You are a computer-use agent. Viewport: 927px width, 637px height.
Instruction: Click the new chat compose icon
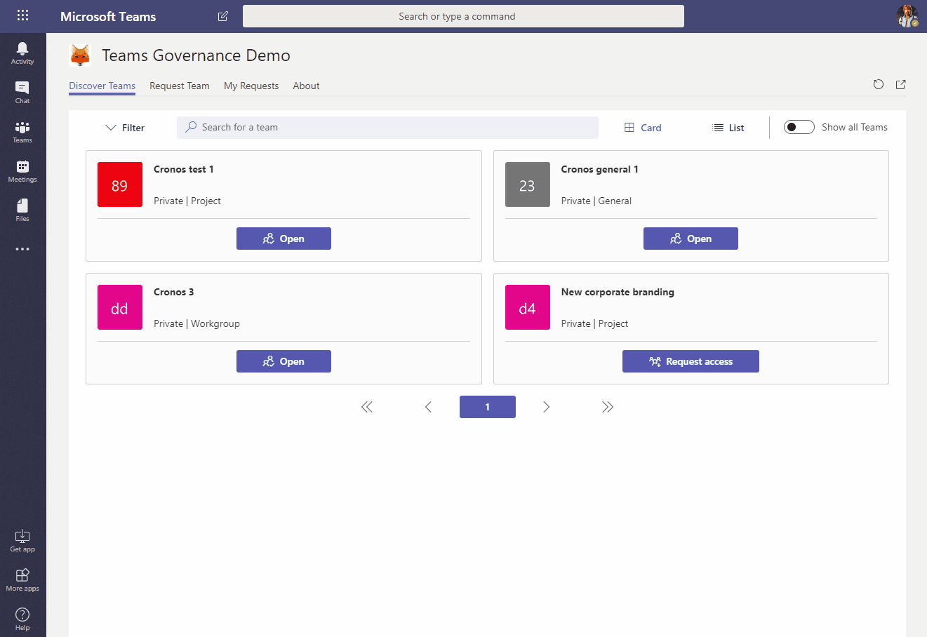pyautogui.click(x=223, y=16)
